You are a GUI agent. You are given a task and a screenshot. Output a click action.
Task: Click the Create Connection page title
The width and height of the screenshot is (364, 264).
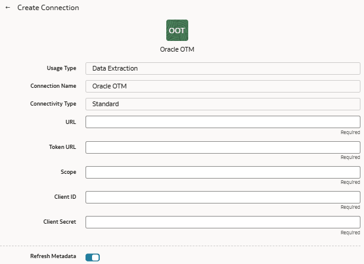point(48,8)
